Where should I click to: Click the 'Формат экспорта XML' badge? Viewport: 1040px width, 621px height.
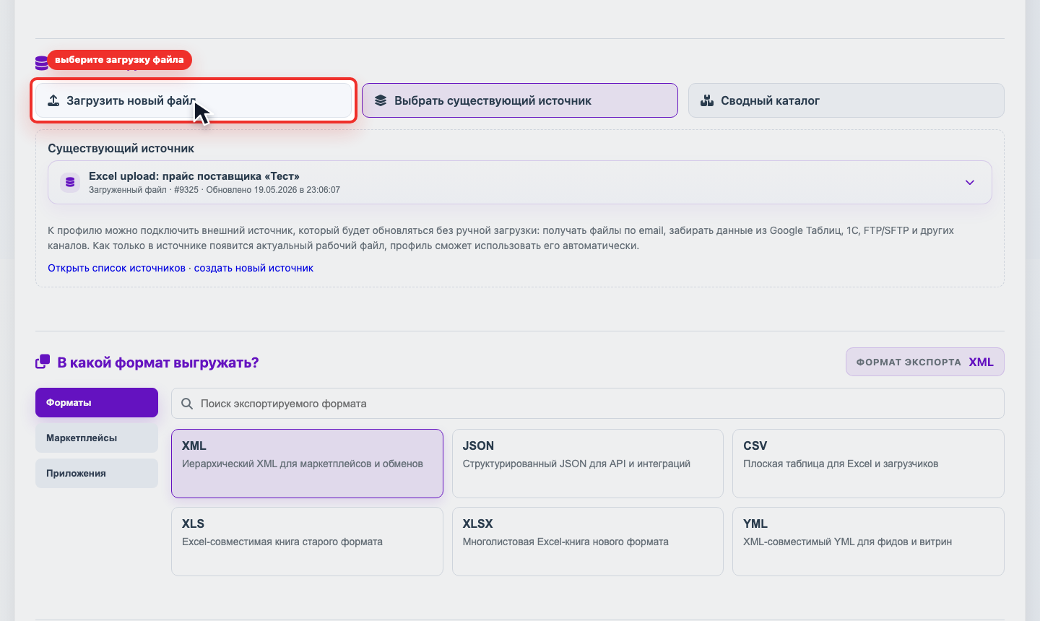click(925, 362)
